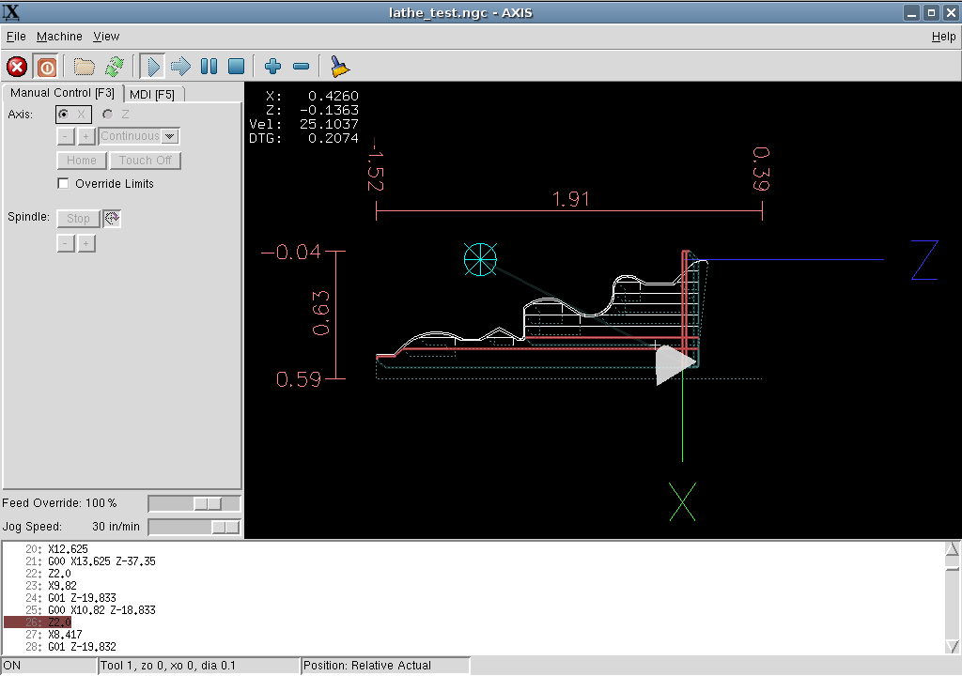
Task: Reload the current file with the reload icon
Action: [115, 66]
